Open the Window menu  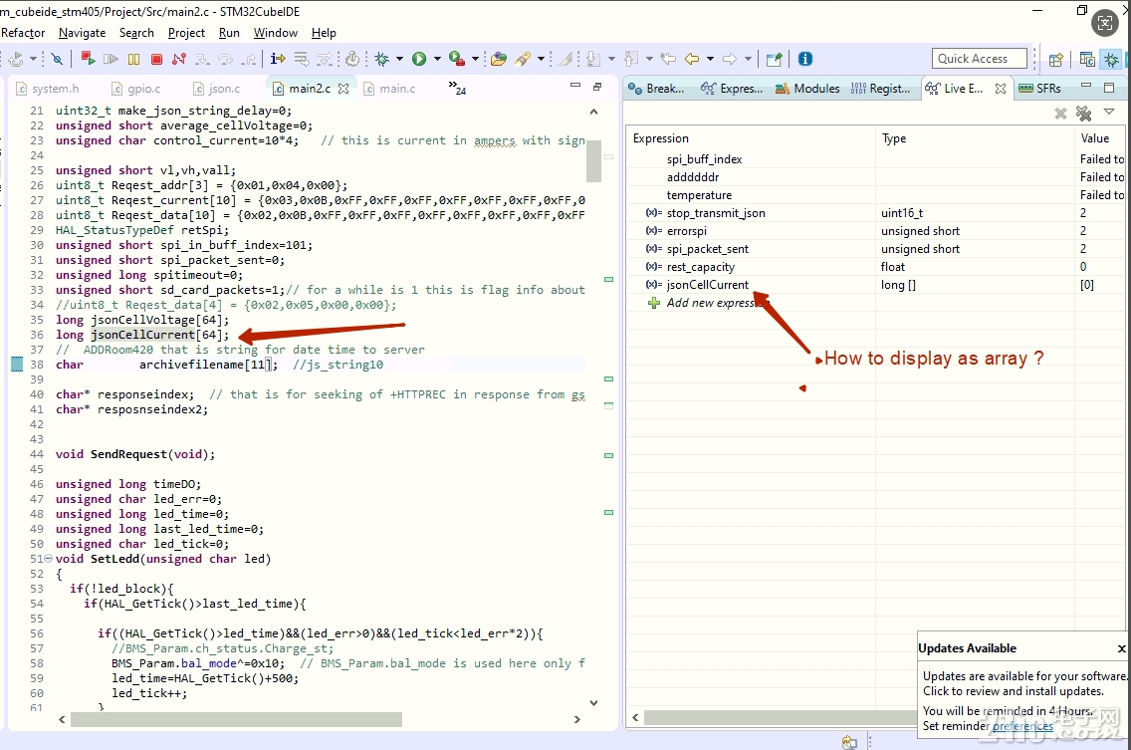(x=276, y=33)
